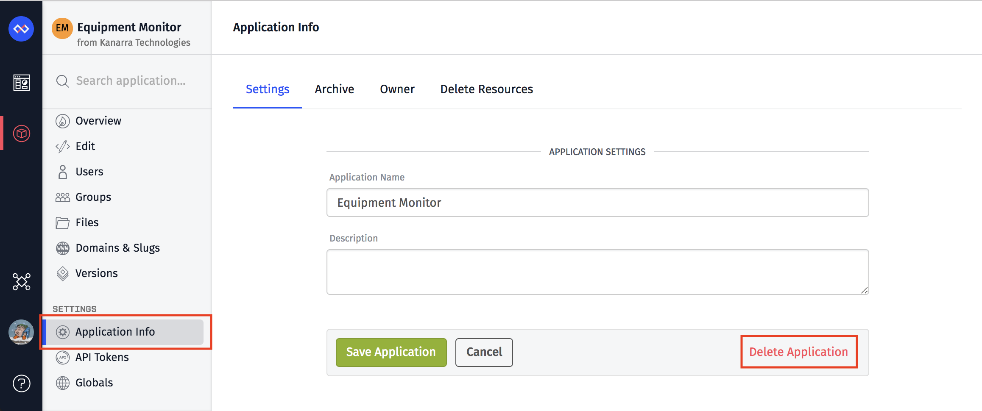This screenshot has height=411, width=982.
Task: Click the user avatar picture
Action: point(21,332)
